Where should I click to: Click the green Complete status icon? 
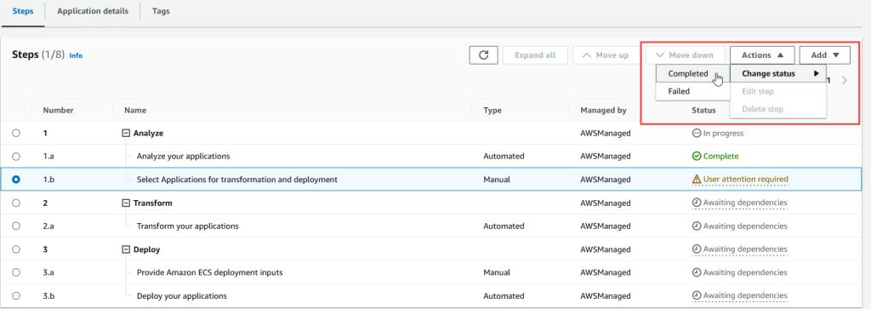tap(696, 156)
